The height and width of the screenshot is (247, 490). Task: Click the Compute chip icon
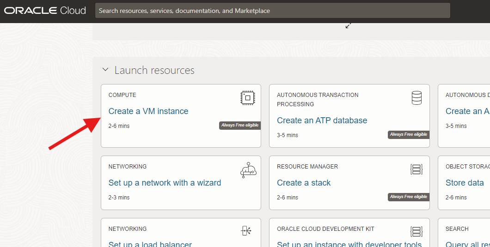(248, 97)
